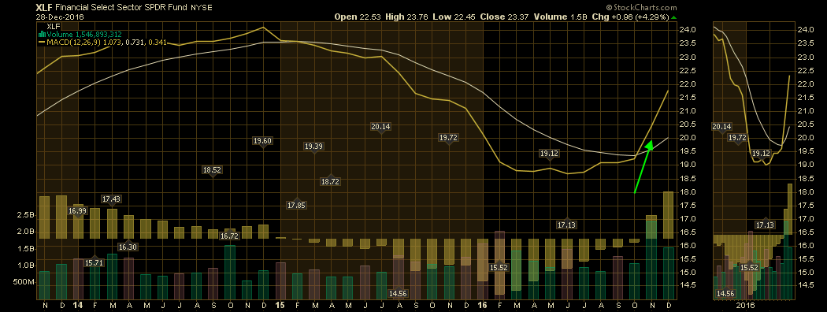This screenshot has width=827, height=312.
Task: Click the '16' year marker on the time axis
Action: click(x=483, y=306)
